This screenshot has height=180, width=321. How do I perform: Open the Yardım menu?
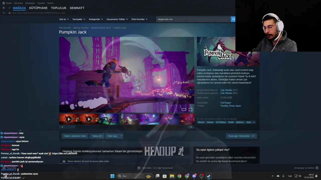coord(50,3)
